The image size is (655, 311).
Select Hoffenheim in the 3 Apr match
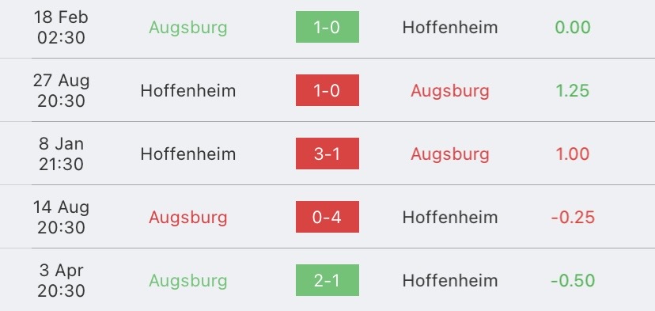click(450, 280)
